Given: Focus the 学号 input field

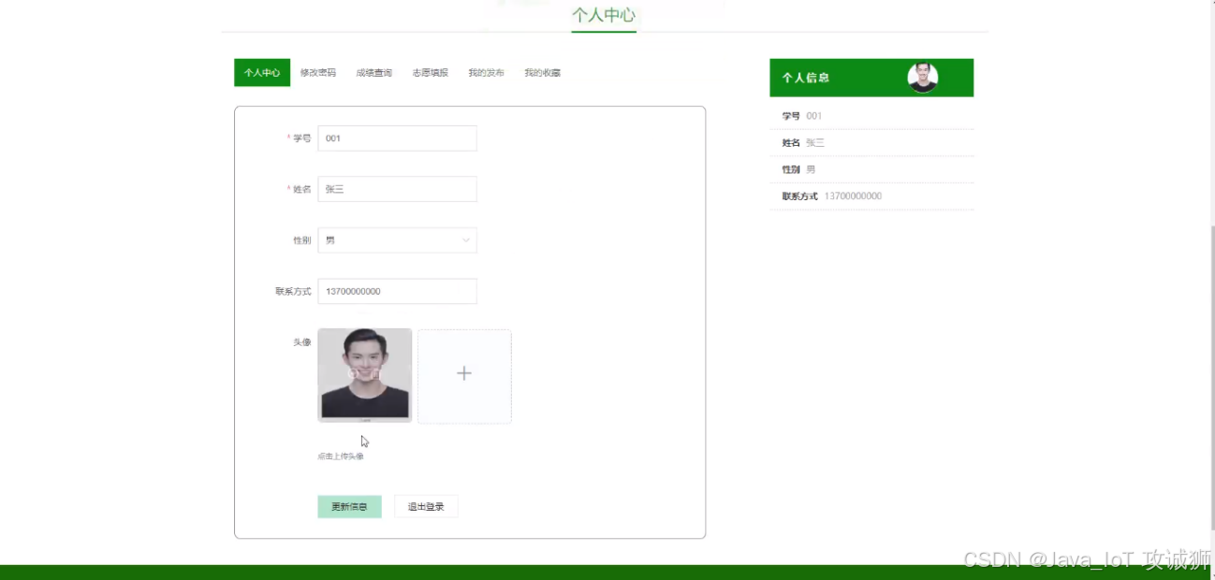Looking at the screenshot, I should [397, 138].
